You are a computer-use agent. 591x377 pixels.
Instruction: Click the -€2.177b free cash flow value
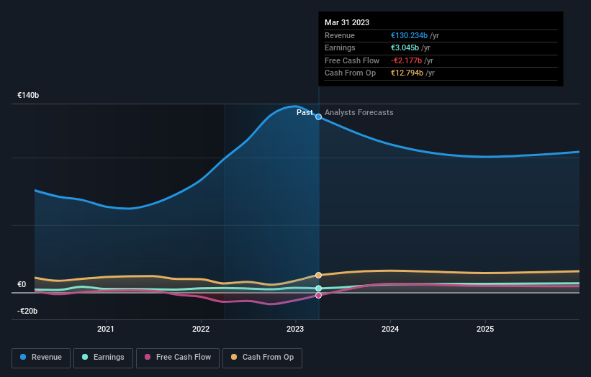point(406,60)
